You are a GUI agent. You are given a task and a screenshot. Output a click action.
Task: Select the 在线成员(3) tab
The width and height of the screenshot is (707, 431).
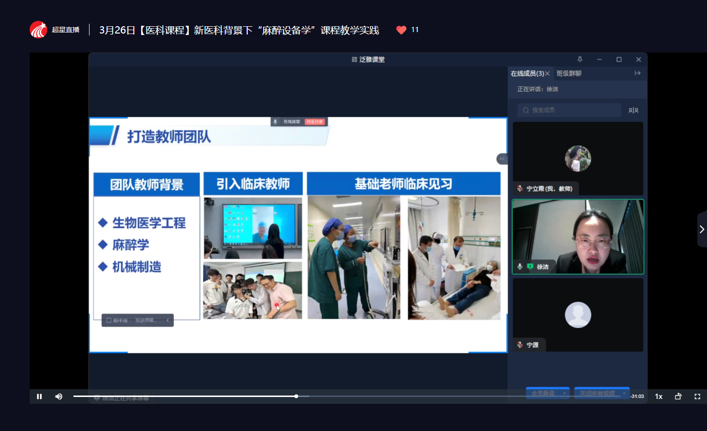pos(527,73)
